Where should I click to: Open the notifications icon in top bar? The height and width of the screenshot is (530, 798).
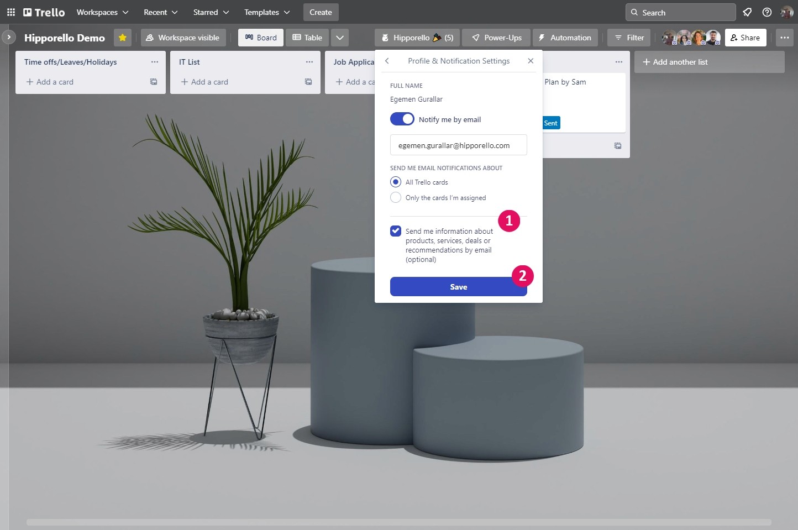point(747,12)
